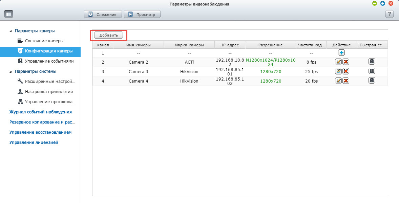The width and height of the screenshot is (399, 203).
Task: Click the Марка камеры column header
Action: (x=189, y=45)
